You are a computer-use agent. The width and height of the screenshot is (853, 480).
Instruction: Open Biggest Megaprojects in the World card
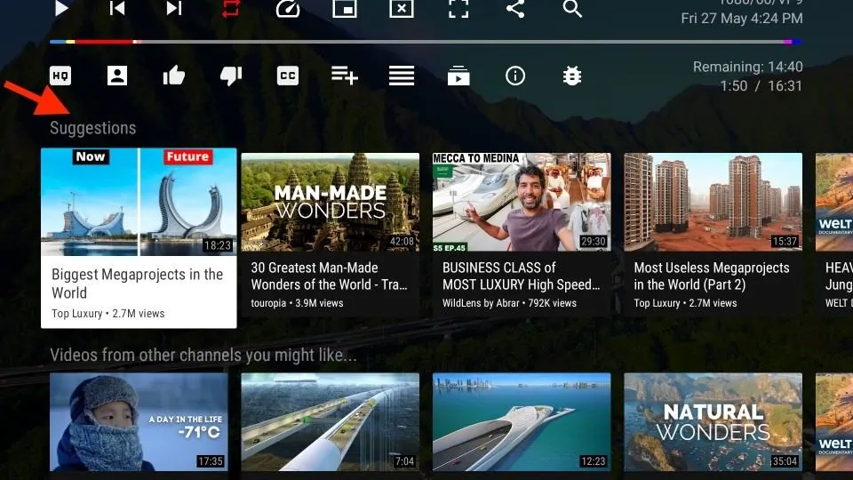pyautogui.click(x=139, y=238)
